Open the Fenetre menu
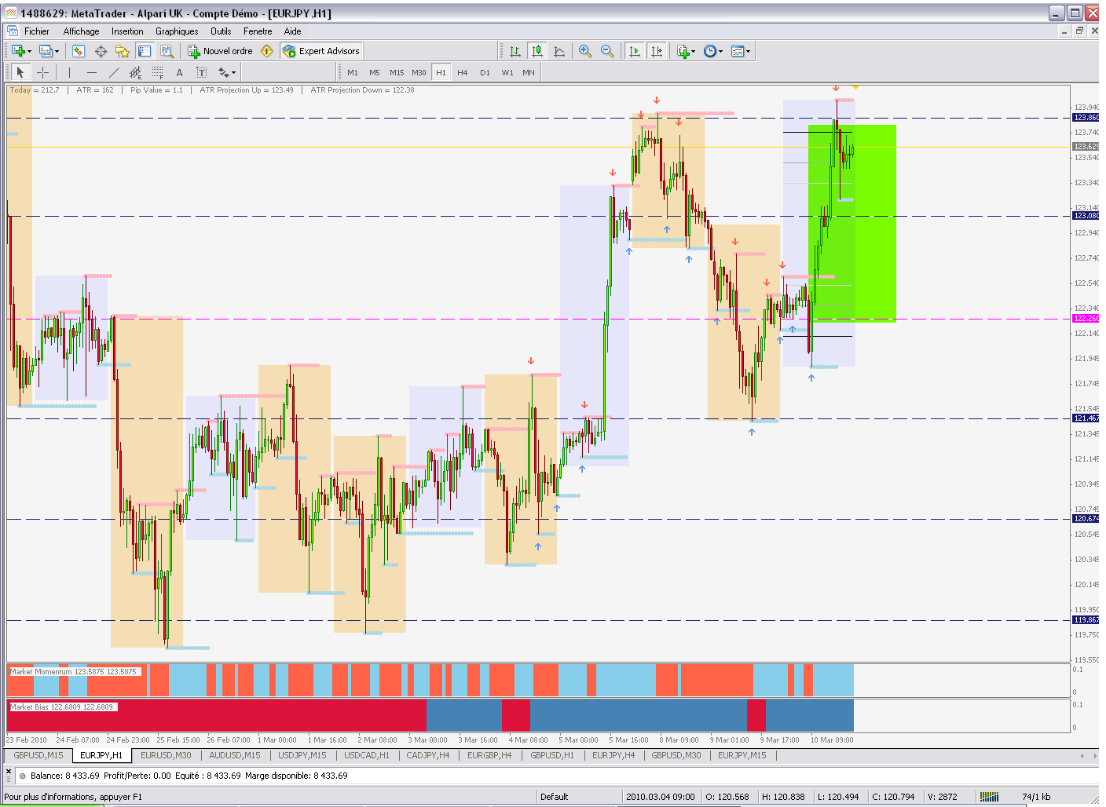 (x=258, y=31)
